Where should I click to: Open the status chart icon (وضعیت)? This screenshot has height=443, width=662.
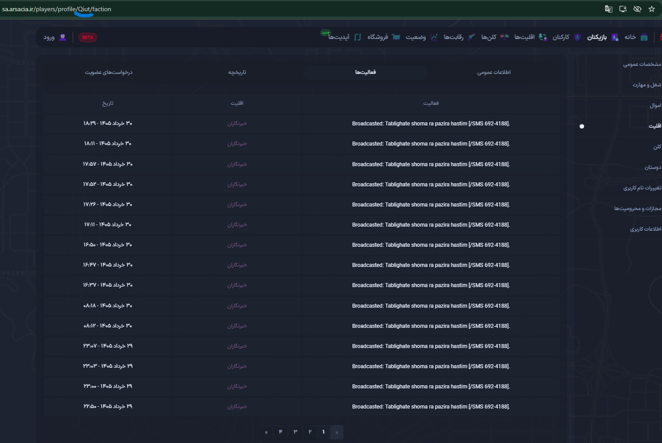point(434,37)
